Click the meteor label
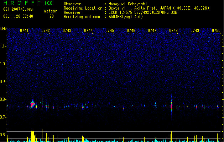The height and width of the screenshot is (142, 224). tap(51, 11)
